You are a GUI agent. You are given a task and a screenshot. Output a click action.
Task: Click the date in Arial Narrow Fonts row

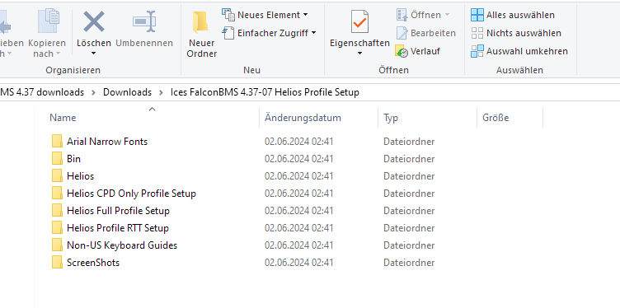pos(299,142)
